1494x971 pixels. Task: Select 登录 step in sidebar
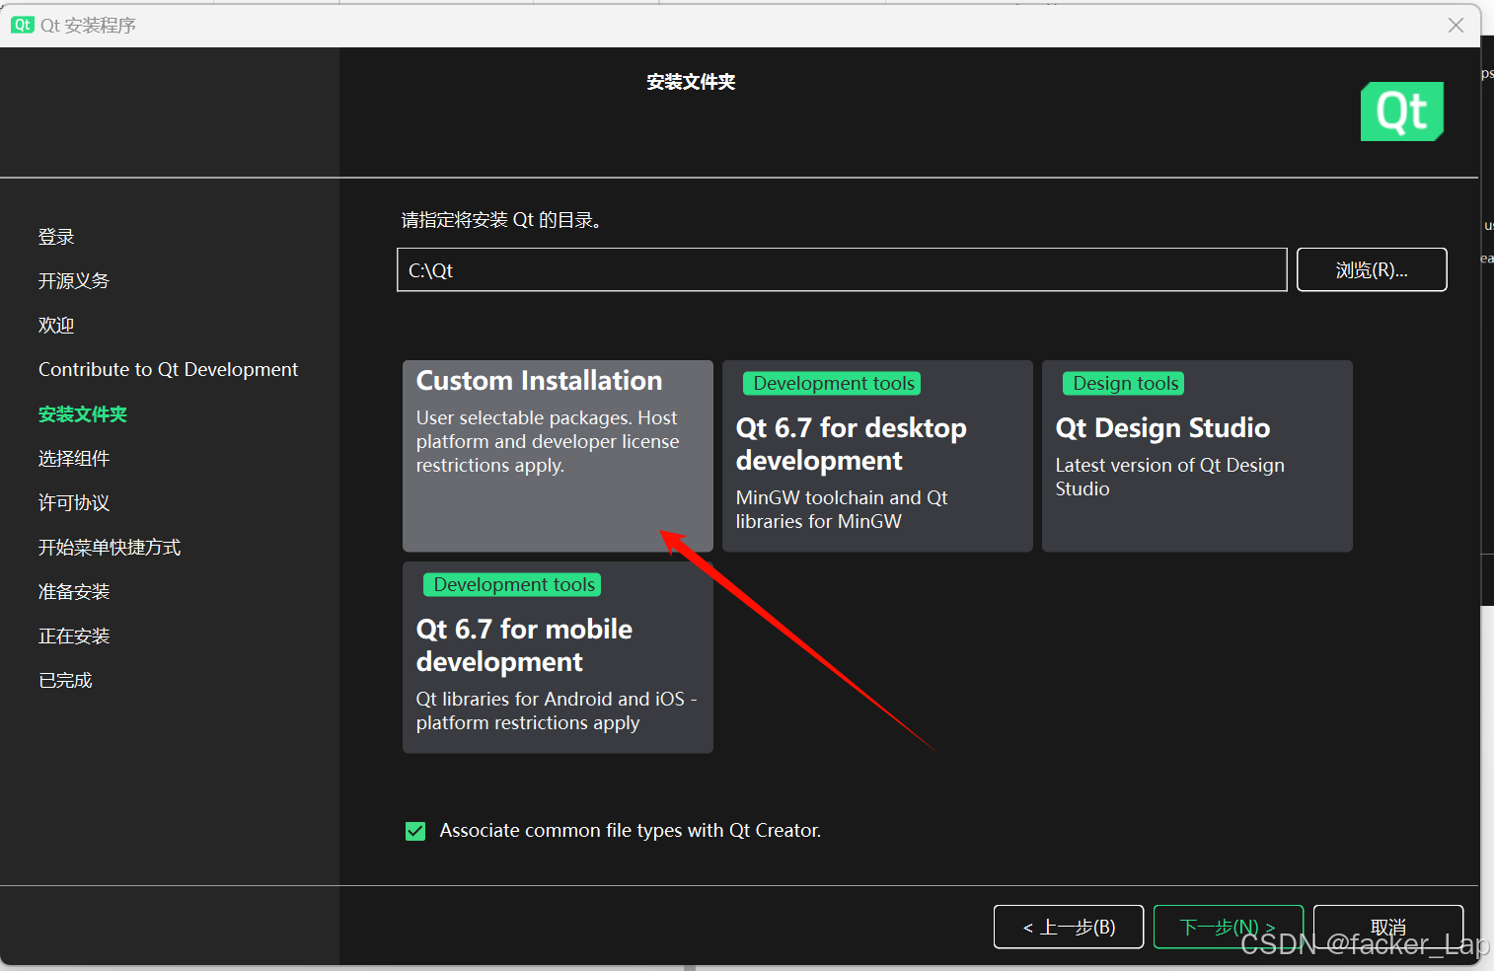pyautogui.click(x=56, y=237)
